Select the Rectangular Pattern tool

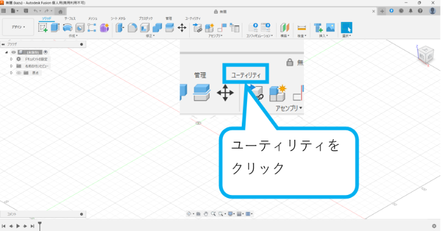coord(92,28)
